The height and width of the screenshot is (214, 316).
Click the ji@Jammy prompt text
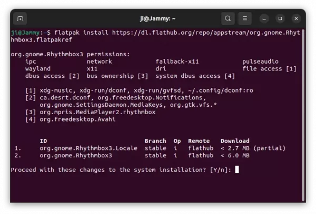25,33
